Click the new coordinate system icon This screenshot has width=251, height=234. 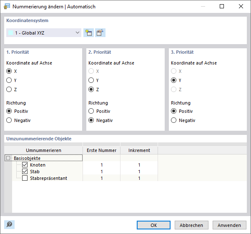88,33
